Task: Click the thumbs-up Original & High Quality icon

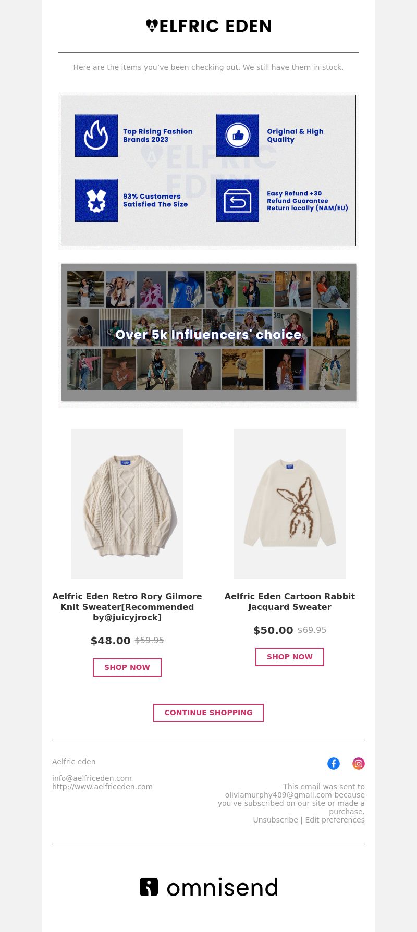Action: click(x=238, y=136)
